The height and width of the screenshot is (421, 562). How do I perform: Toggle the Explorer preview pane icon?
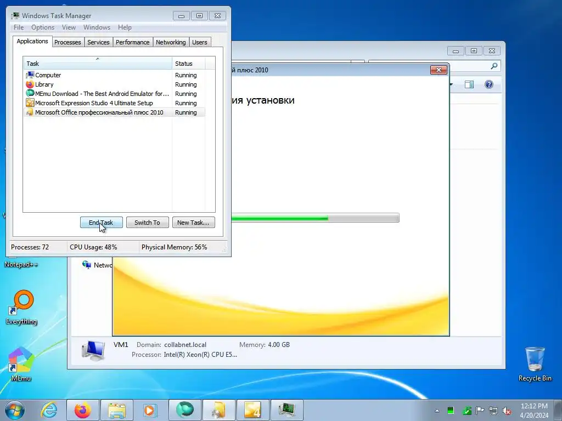(x=469, y=84)
